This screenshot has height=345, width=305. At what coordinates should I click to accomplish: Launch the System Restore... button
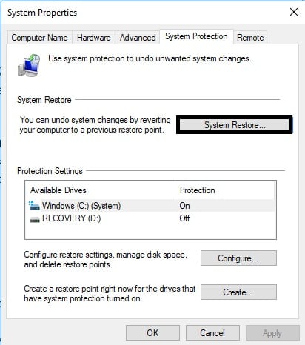coord(234,125)
